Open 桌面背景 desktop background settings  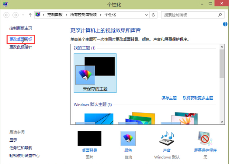[x=89, y=139]
